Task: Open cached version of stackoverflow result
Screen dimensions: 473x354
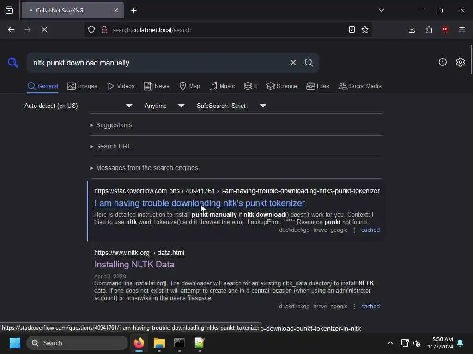Action: pos(370,230)
